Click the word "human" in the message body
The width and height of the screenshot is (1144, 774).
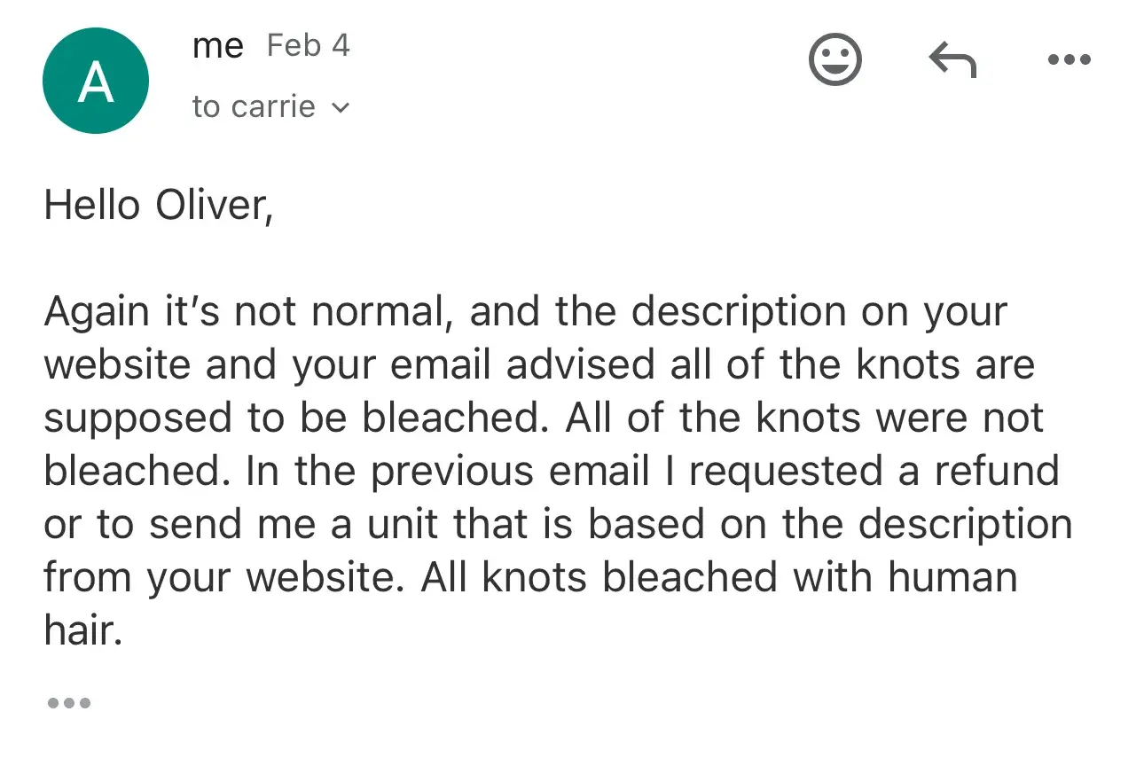tap(952, 578)
